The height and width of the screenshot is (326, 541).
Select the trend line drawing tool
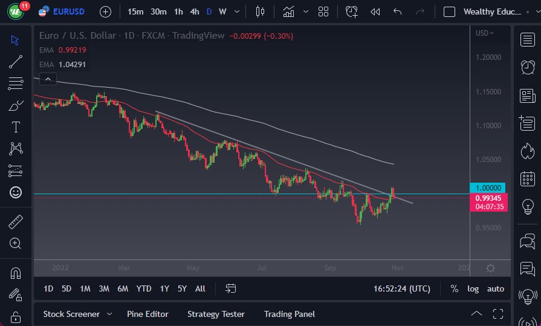pyautogui.click(x=16, y=61)
